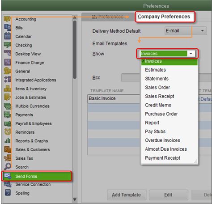Click the Reminders clock icon
212x204 pixels.
tap(7, 132)
